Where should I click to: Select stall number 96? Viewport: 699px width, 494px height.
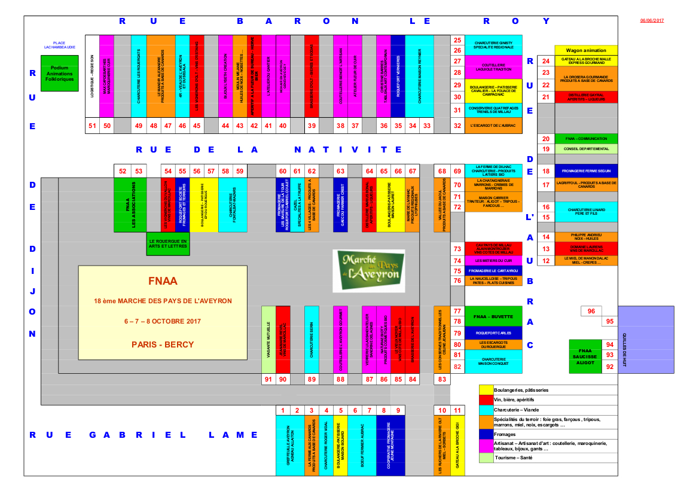pos(591,311)
